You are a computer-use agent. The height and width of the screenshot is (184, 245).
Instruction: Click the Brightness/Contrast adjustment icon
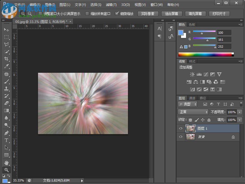pos(192,74)
